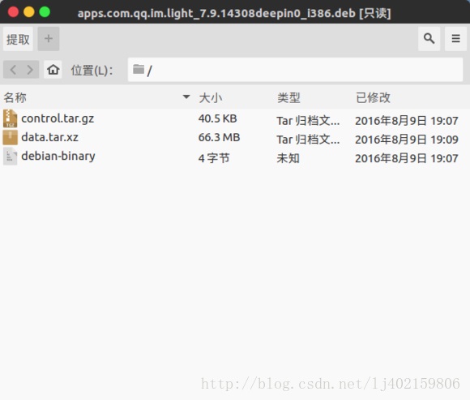Click the 4 字节 size cell
This screenshot has height=400, width=470.
click(214, 158)
